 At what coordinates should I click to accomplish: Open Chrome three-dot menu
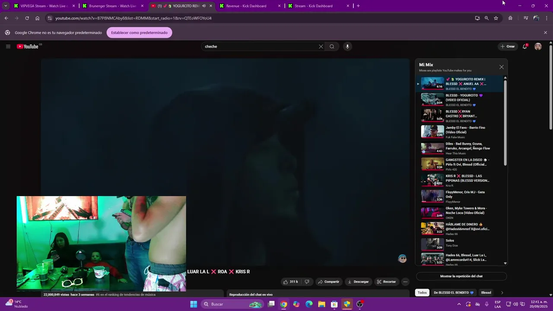click(x=547, y=18)
